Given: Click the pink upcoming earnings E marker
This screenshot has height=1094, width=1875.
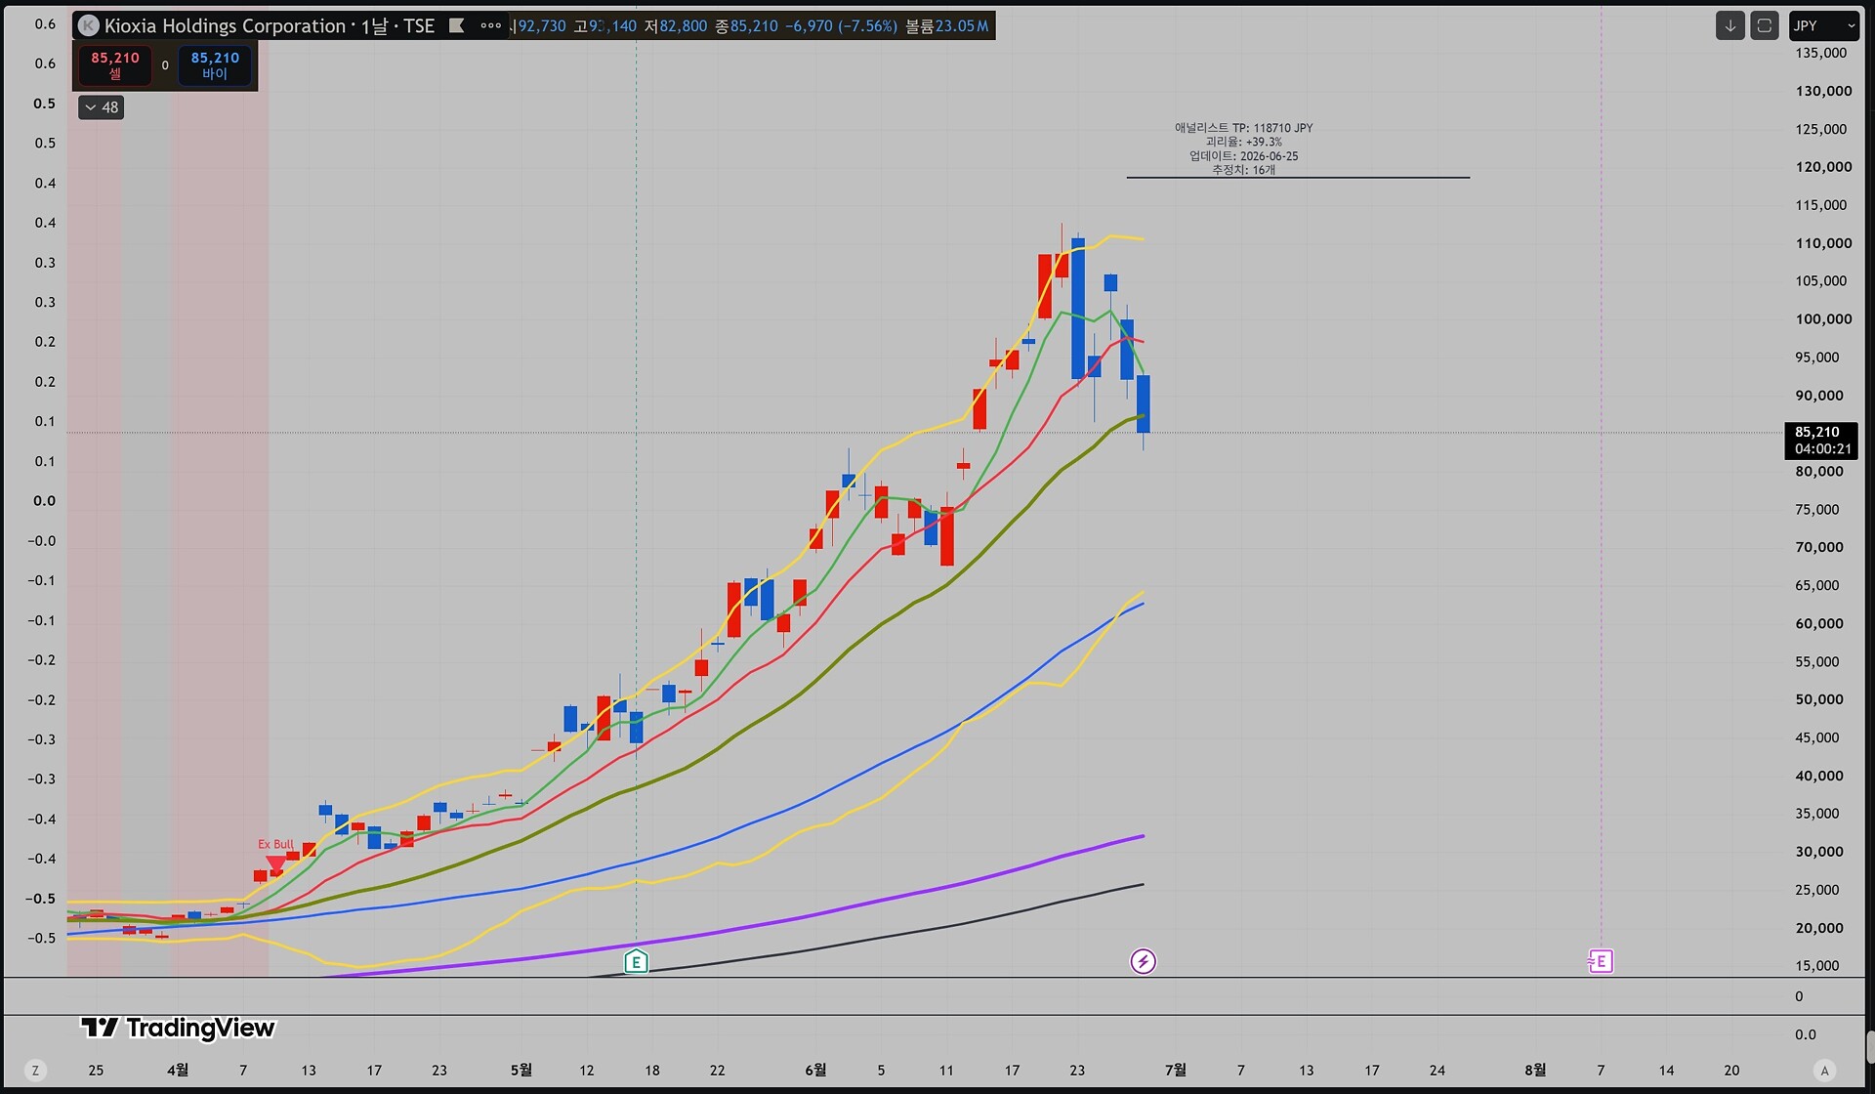Looking at the screenshot, I should click(1601, 962).
